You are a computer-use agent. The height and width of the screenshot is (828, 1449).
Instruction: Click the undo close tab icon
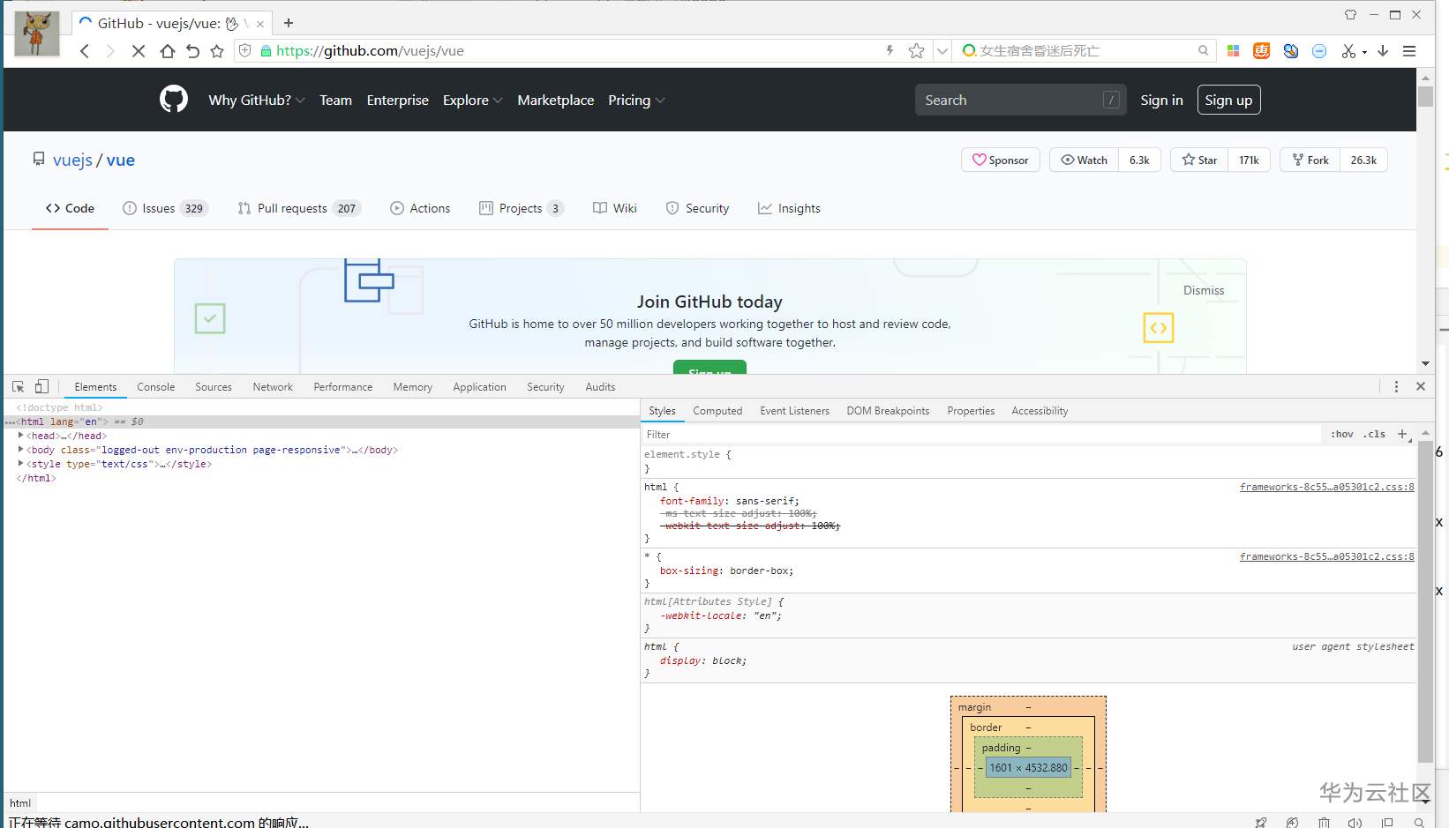pos(192,51)
